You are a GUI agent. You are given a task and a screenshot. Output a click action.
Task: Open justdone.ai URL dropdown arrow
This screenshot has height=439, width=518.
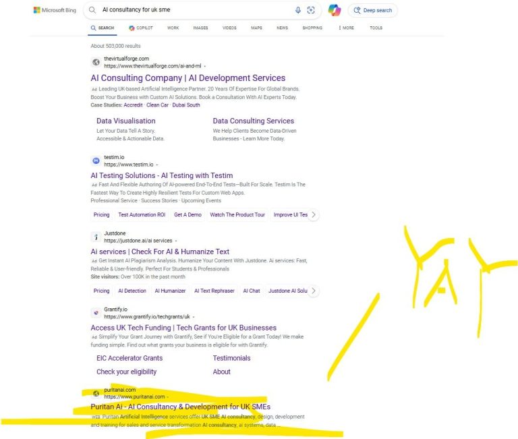pyautogui.click(x=176, y=241)
